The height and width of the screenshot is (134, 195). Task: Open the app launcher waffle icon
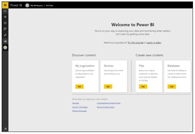point(5,5)
